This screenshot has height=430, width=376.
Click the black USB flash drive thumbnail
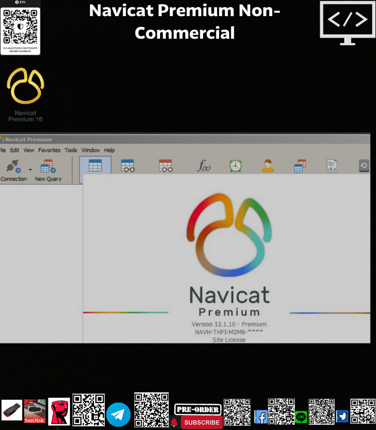(12, 410)
